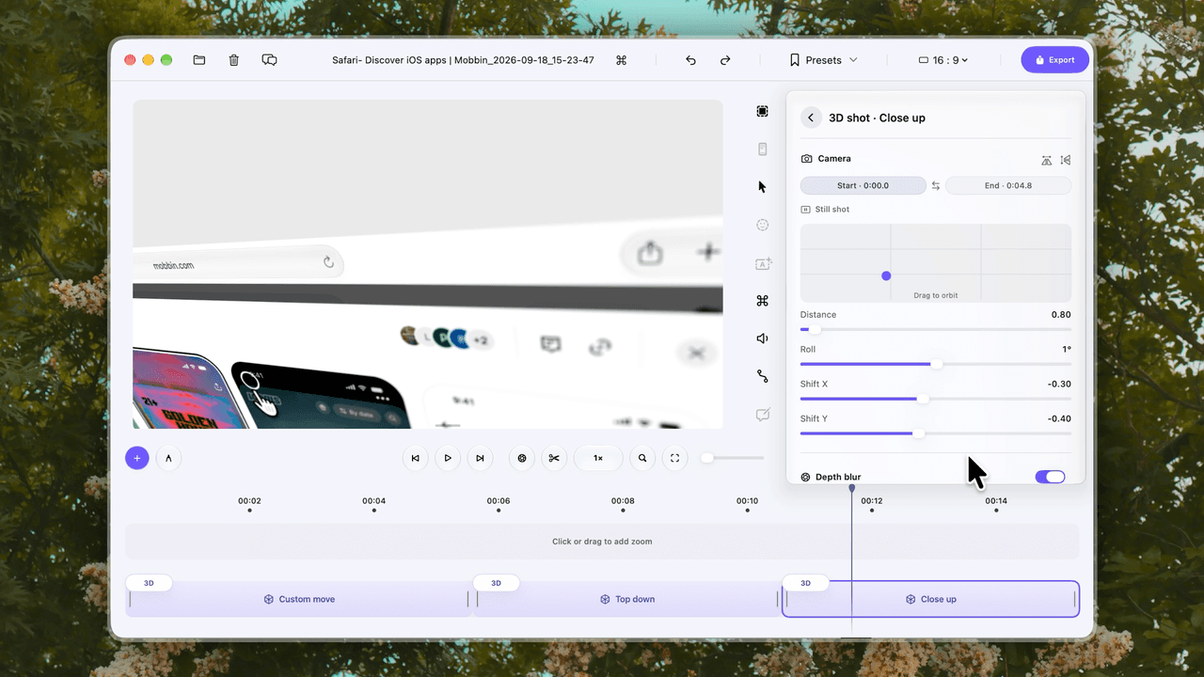Click the aperture 3D shot icon
The image size is (1204, 677).
pyautogui.click(x=522, y=458)
